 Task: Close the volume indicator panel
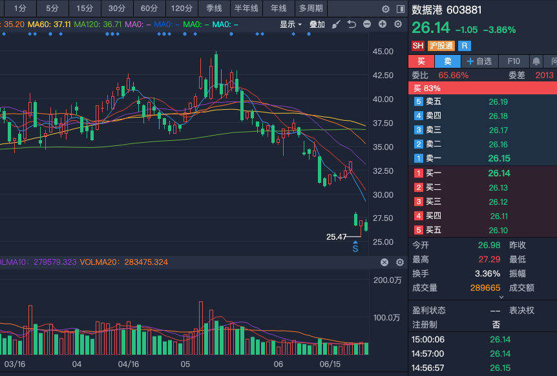point(384,262)
